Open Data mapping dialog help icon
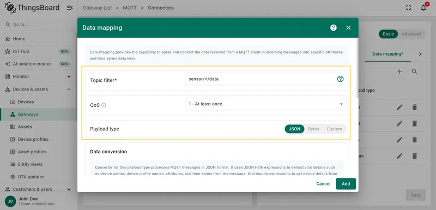 click(x=334, y=27)
